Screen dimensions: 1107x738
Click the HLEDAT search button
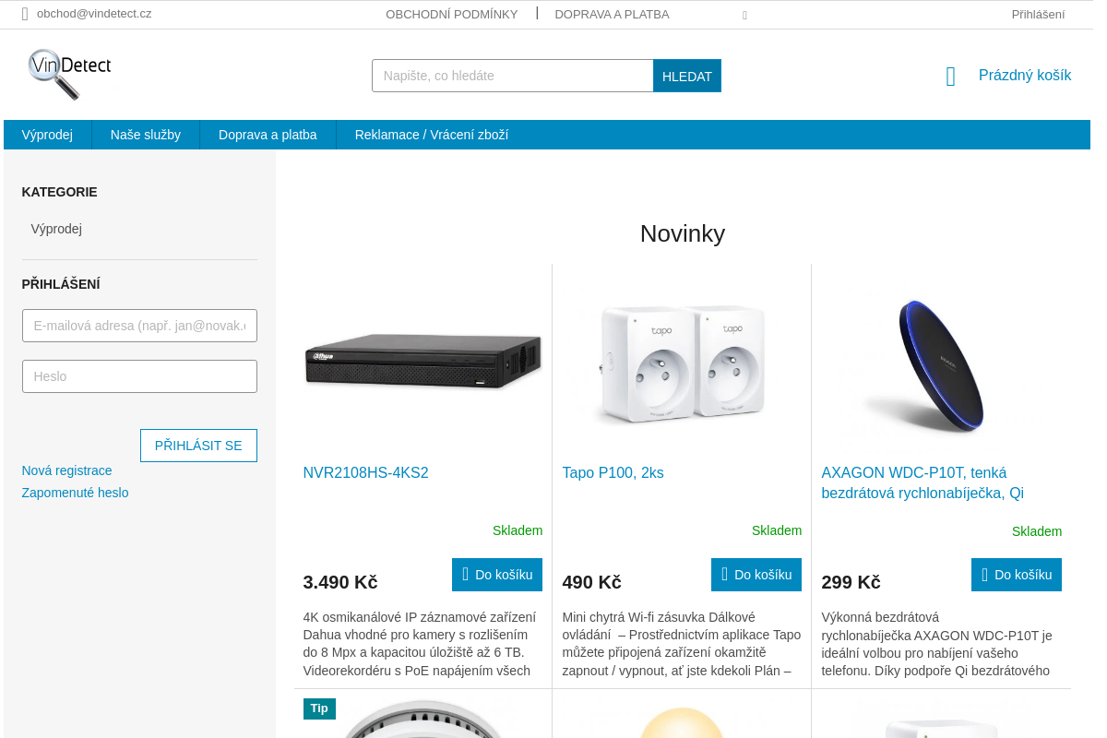coord(687,76)
